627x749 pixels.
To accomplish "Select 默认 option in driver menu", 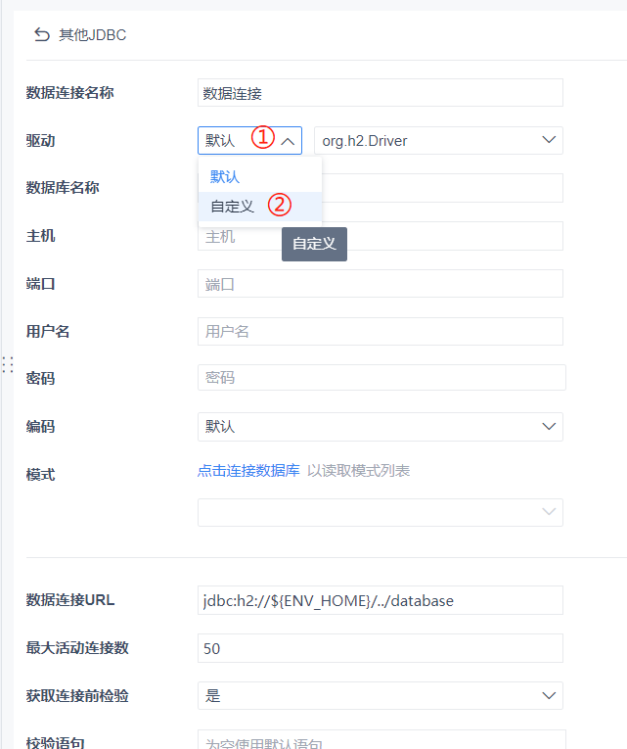I will click(x=225, y=177).
